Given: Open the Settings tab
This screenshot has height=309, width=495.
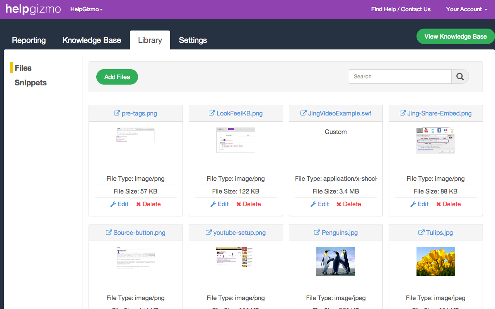Looking at the screenshot, I should point(193,40).
